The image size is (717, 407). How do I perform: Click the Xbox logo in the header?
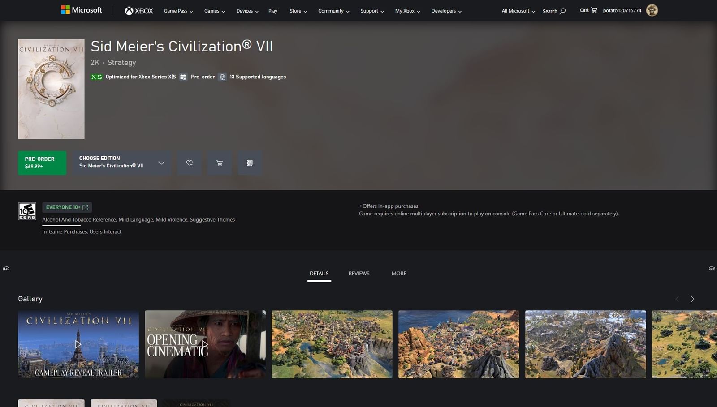[138, 10]
